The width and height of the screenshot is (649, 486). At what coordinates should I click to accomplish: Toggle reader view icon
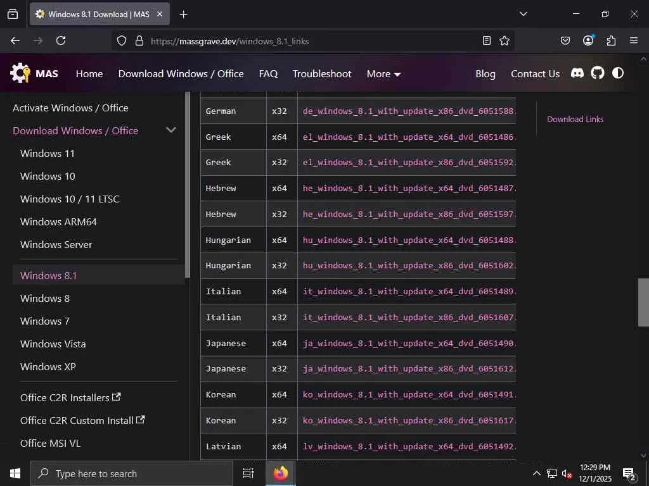(x=487, y=40)
